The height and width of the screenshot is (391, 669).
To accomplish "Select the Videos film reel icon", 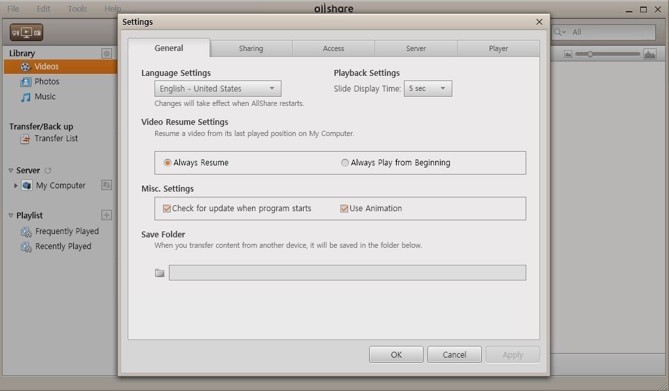I will tap(26, 67).
